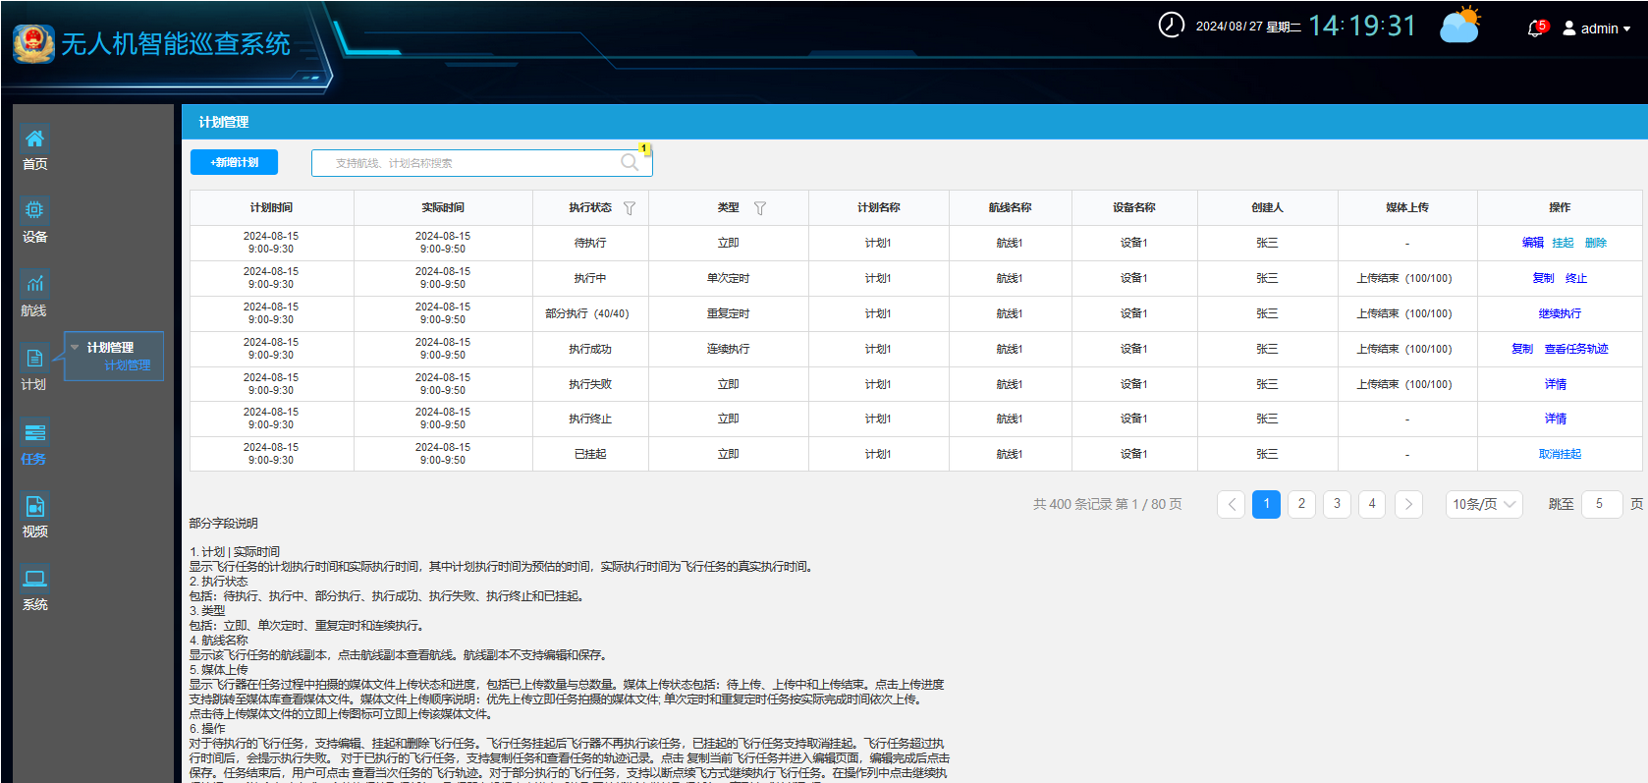
Task: Click the +新增计划 button
Action: [234, 162]
